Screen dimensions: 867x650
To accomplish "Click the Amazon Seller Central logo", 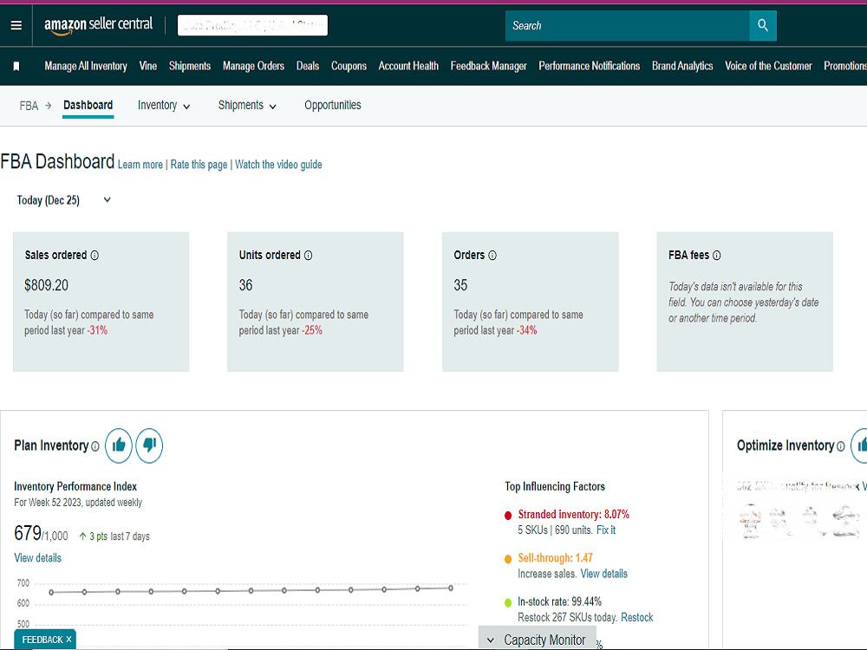I will click(x=98, y=25).
